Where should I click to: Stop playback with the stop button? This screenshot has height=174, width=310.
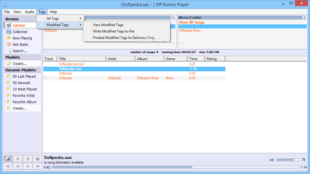click(27, 166)
